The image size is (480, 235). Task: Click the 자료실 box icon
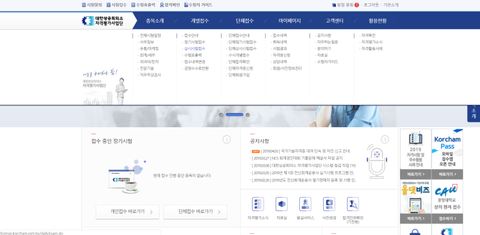coord(281,204)
